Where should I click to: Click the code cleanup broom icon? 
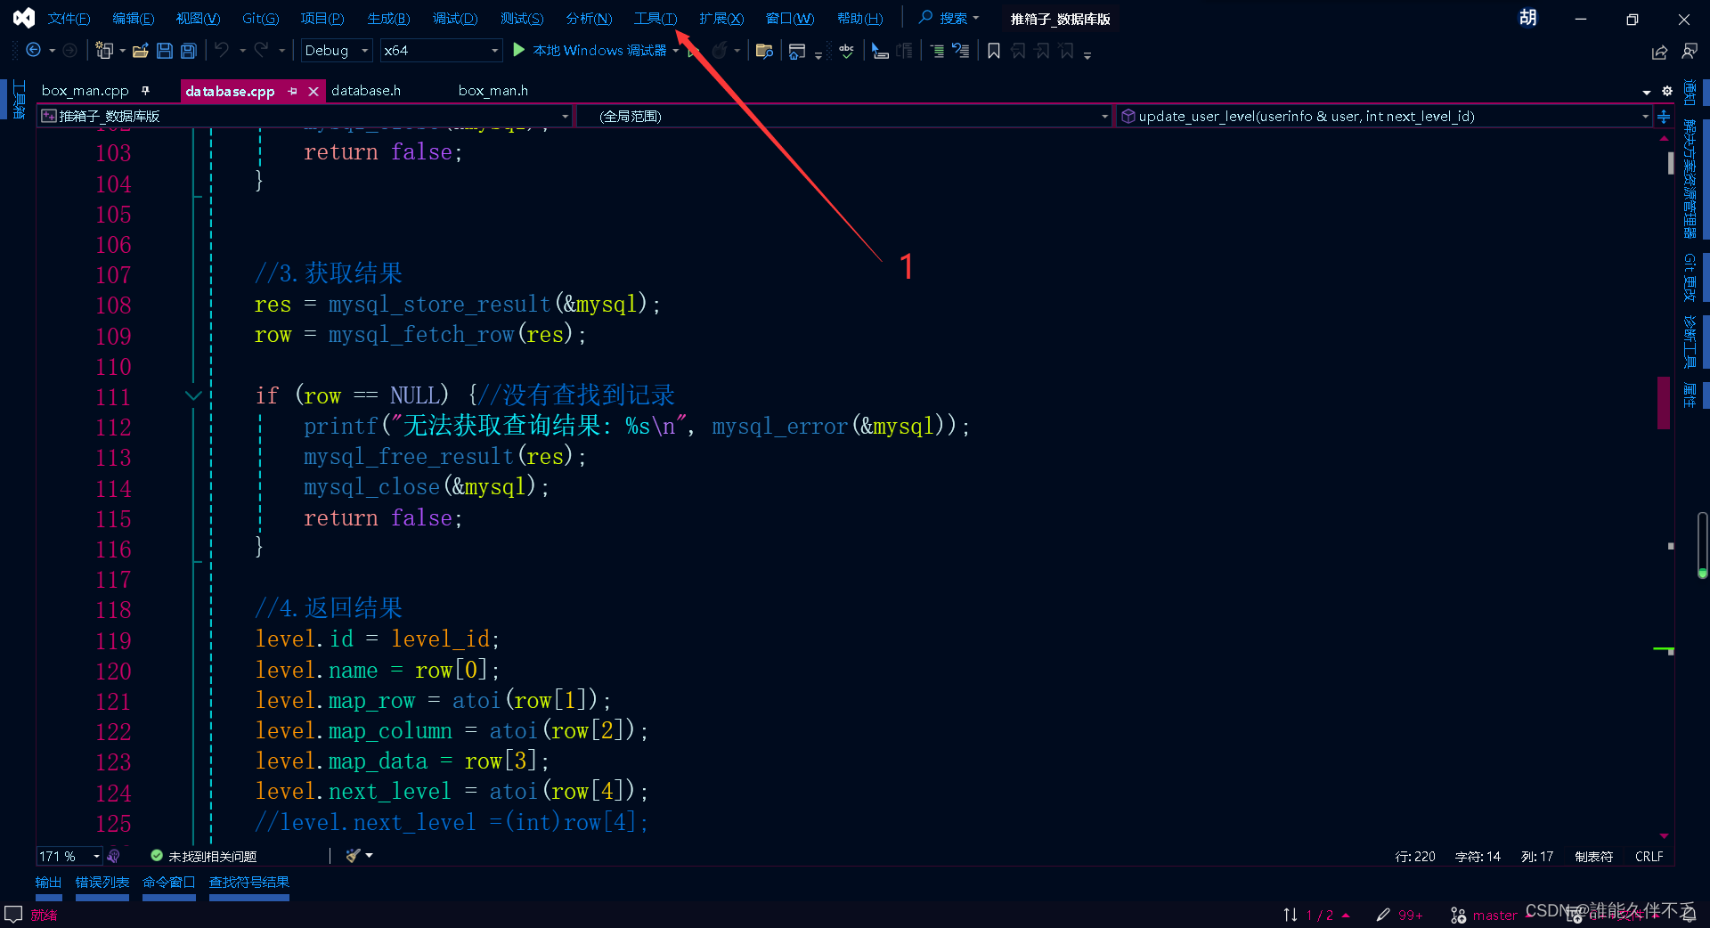pyautogui.click(x=354, y=856)
